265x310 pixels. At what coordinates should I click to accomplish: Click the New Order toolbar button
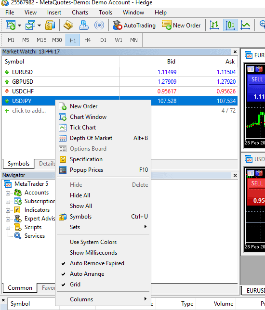181,26
